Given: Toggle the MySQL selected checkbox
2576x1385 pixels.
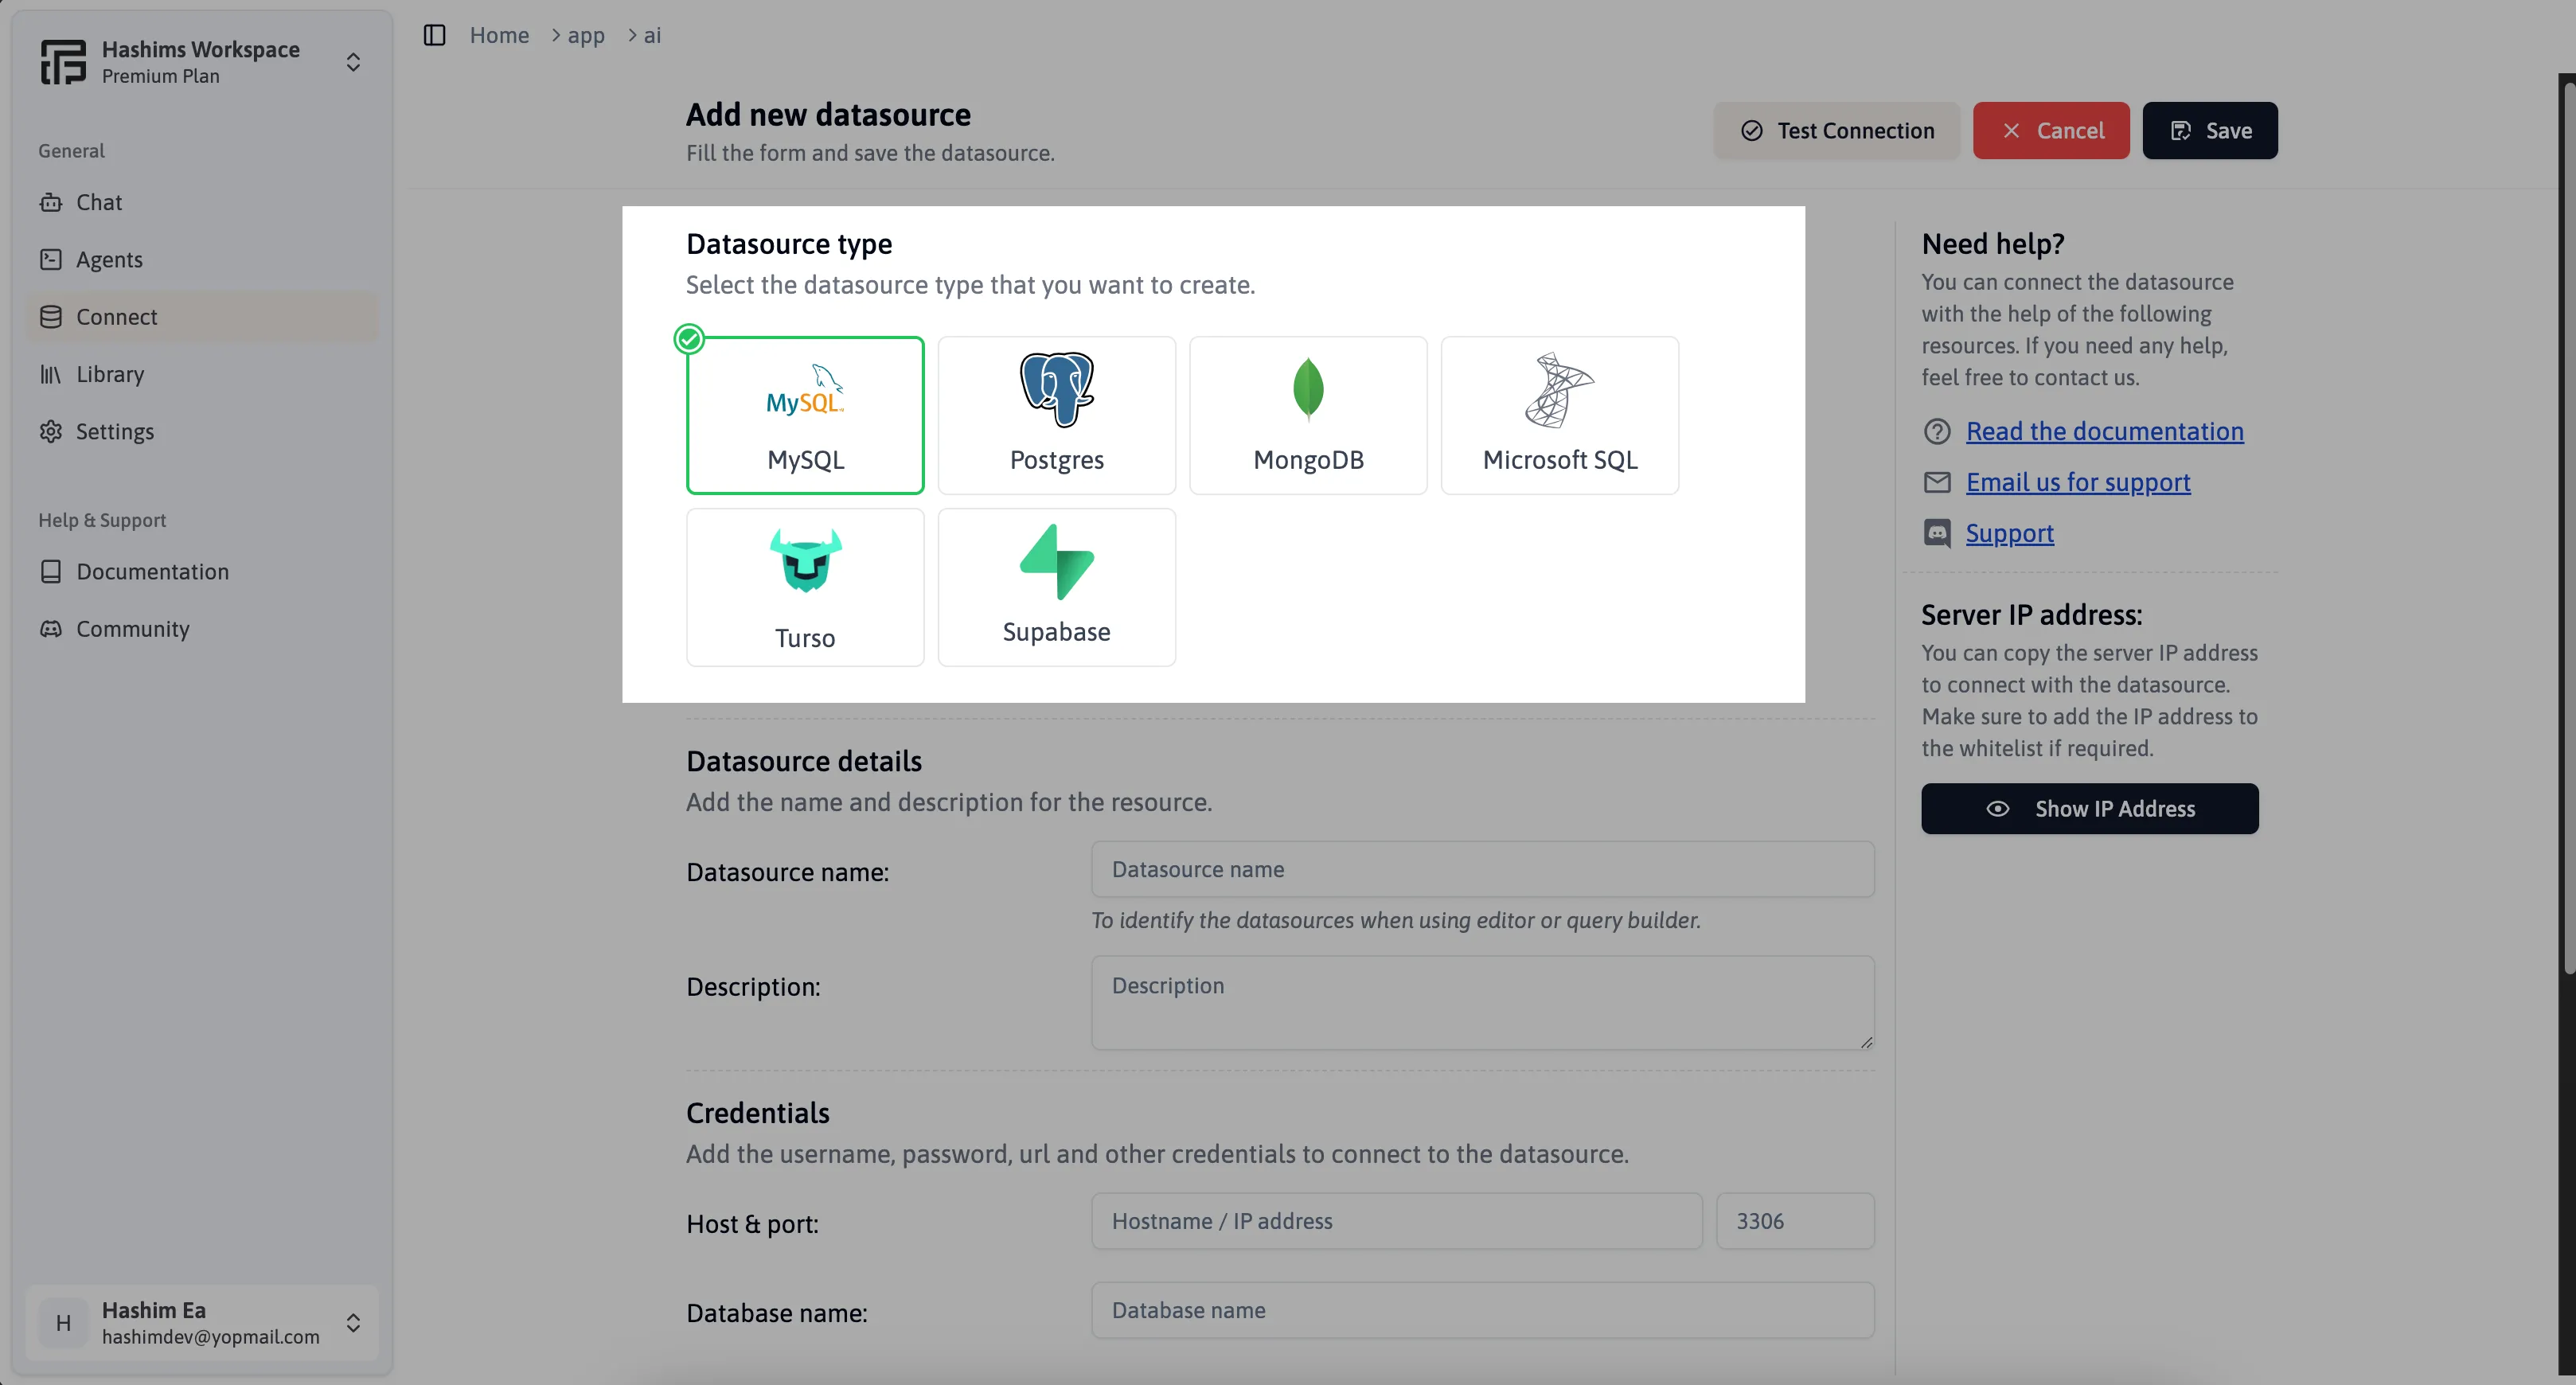Looking at the screenshot, I should click(690, 339).
